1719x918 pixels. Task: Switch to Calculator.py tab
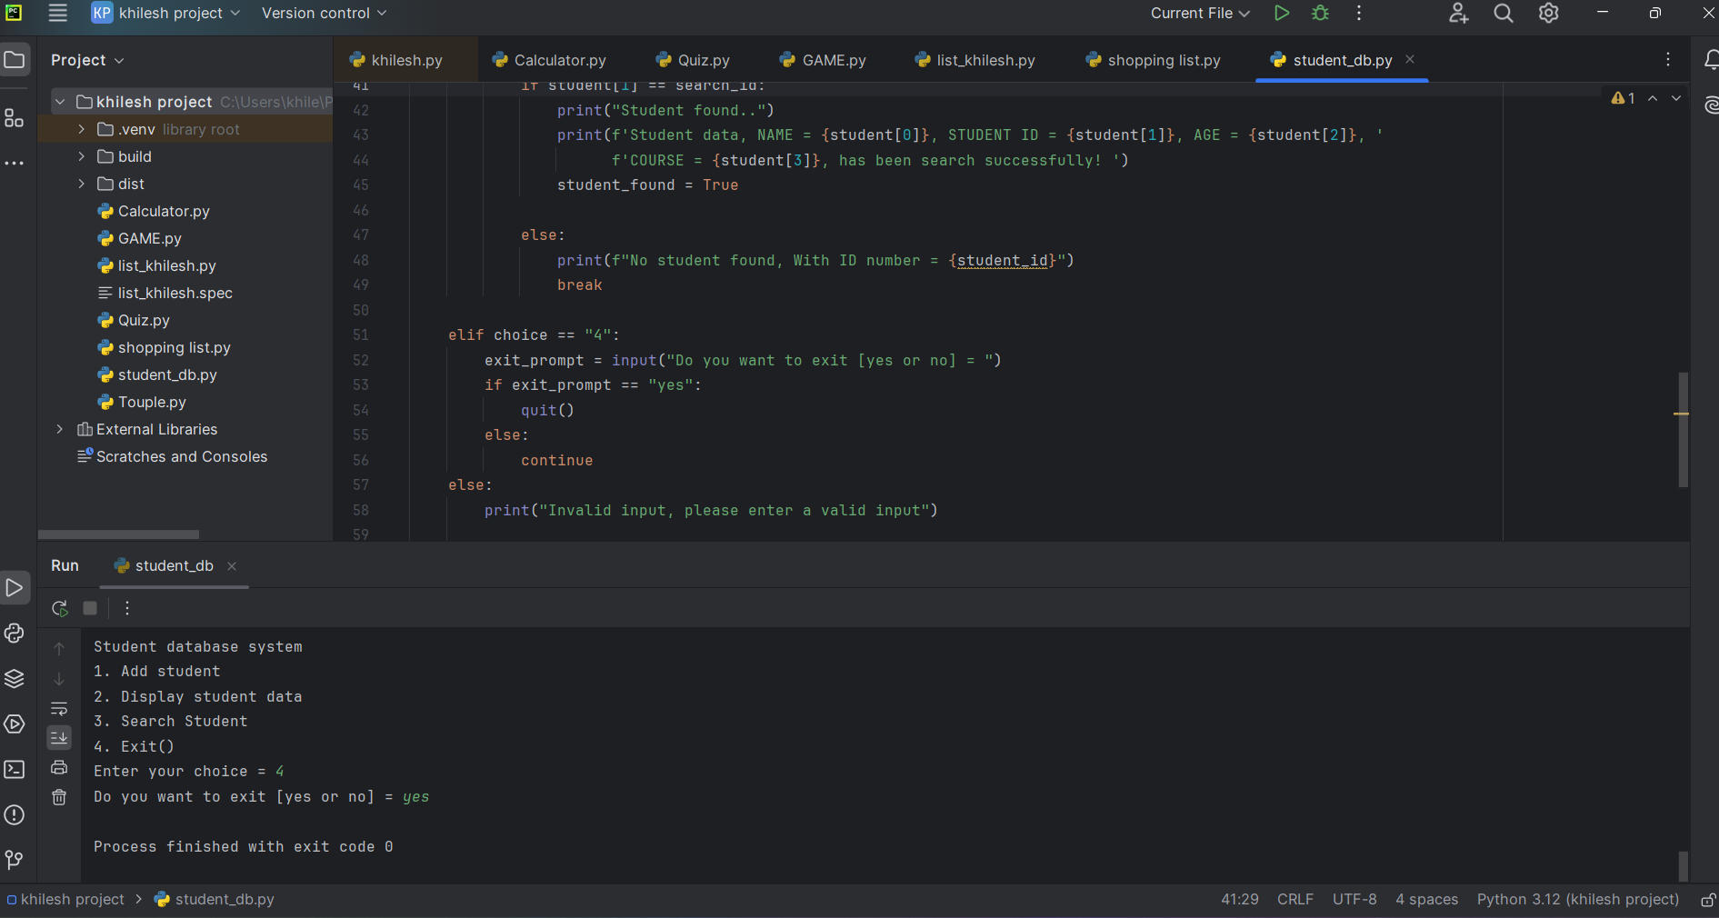coord(550,60)
